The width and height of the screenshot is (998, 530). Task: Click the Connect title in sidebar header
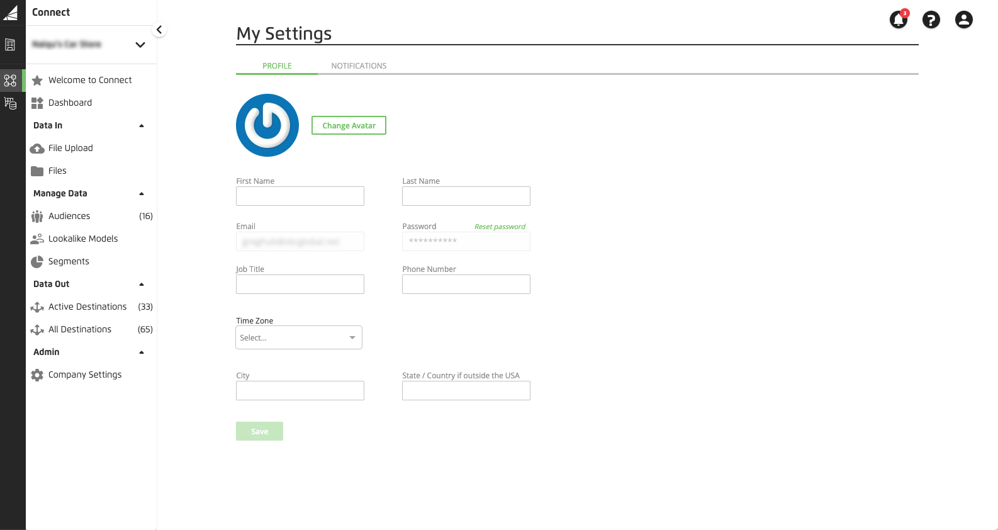[51, 12]
